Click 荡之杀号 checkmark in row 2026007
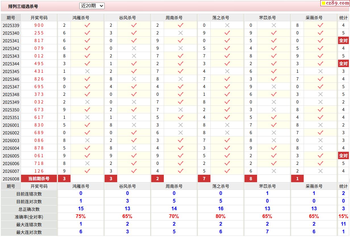 pos(227,171)
